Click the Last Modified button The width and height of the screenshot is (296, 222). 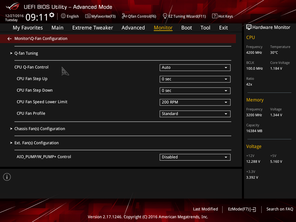pos(206,209)
